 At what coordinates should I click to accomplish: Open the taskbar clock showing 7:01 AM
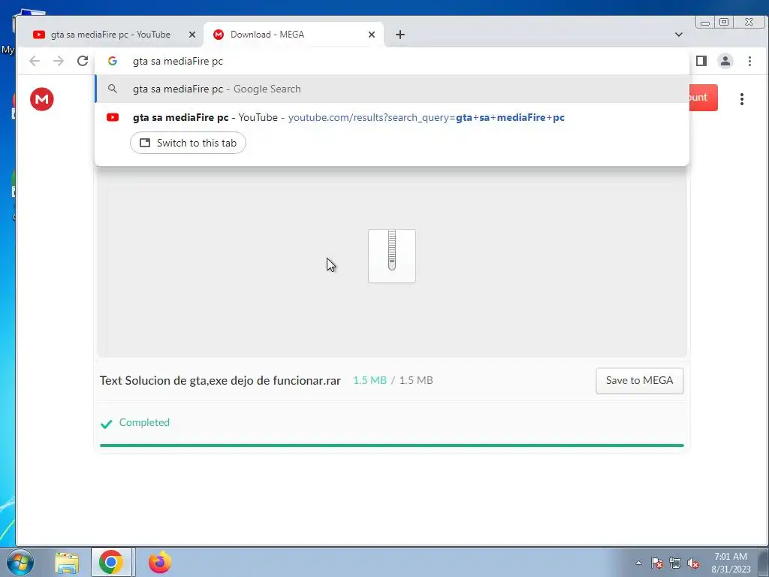731,563
